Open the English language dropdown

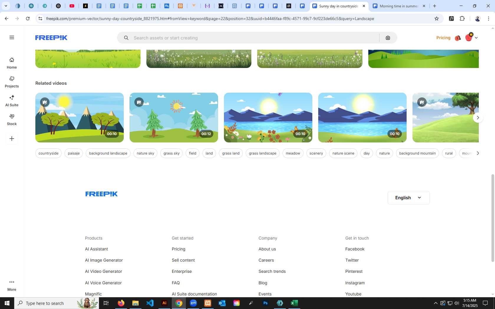408,198
